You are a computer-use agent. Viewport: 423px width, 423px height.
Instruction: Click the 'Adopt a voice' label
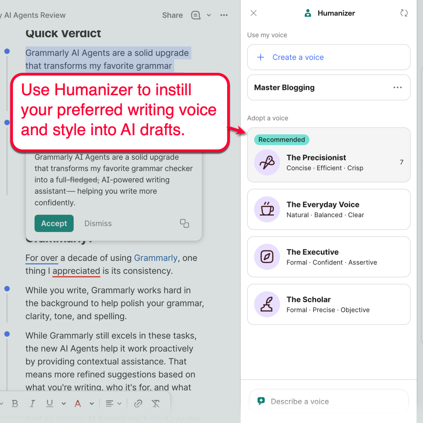[268, 118]
